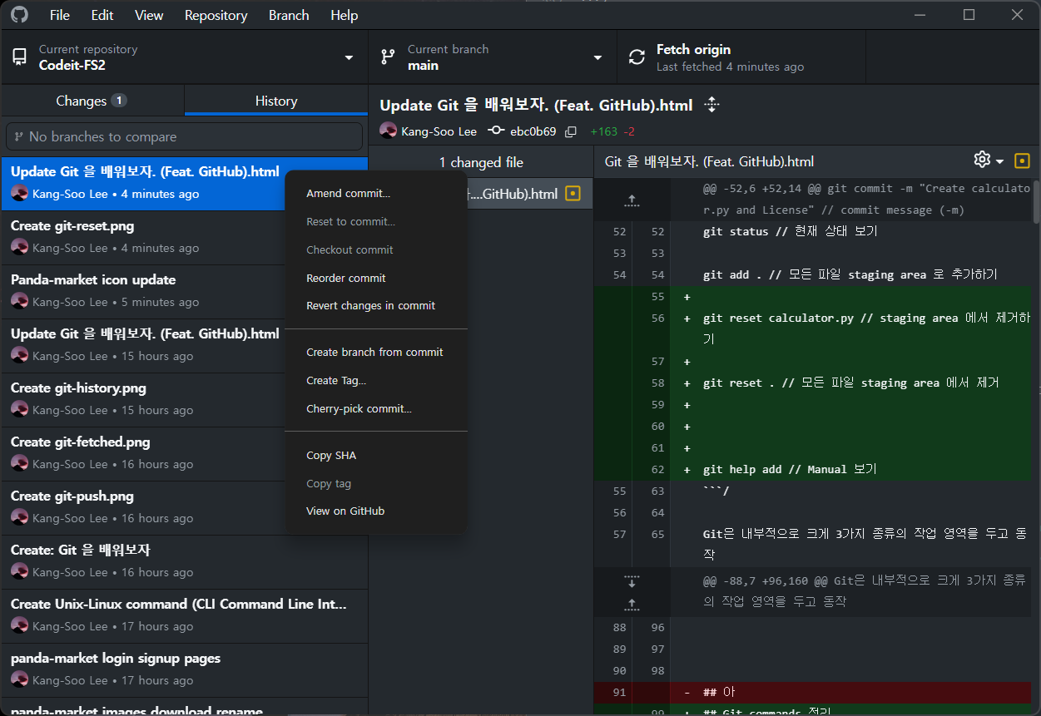Select the Panda-market icon update commit

[x=184, y=292]
